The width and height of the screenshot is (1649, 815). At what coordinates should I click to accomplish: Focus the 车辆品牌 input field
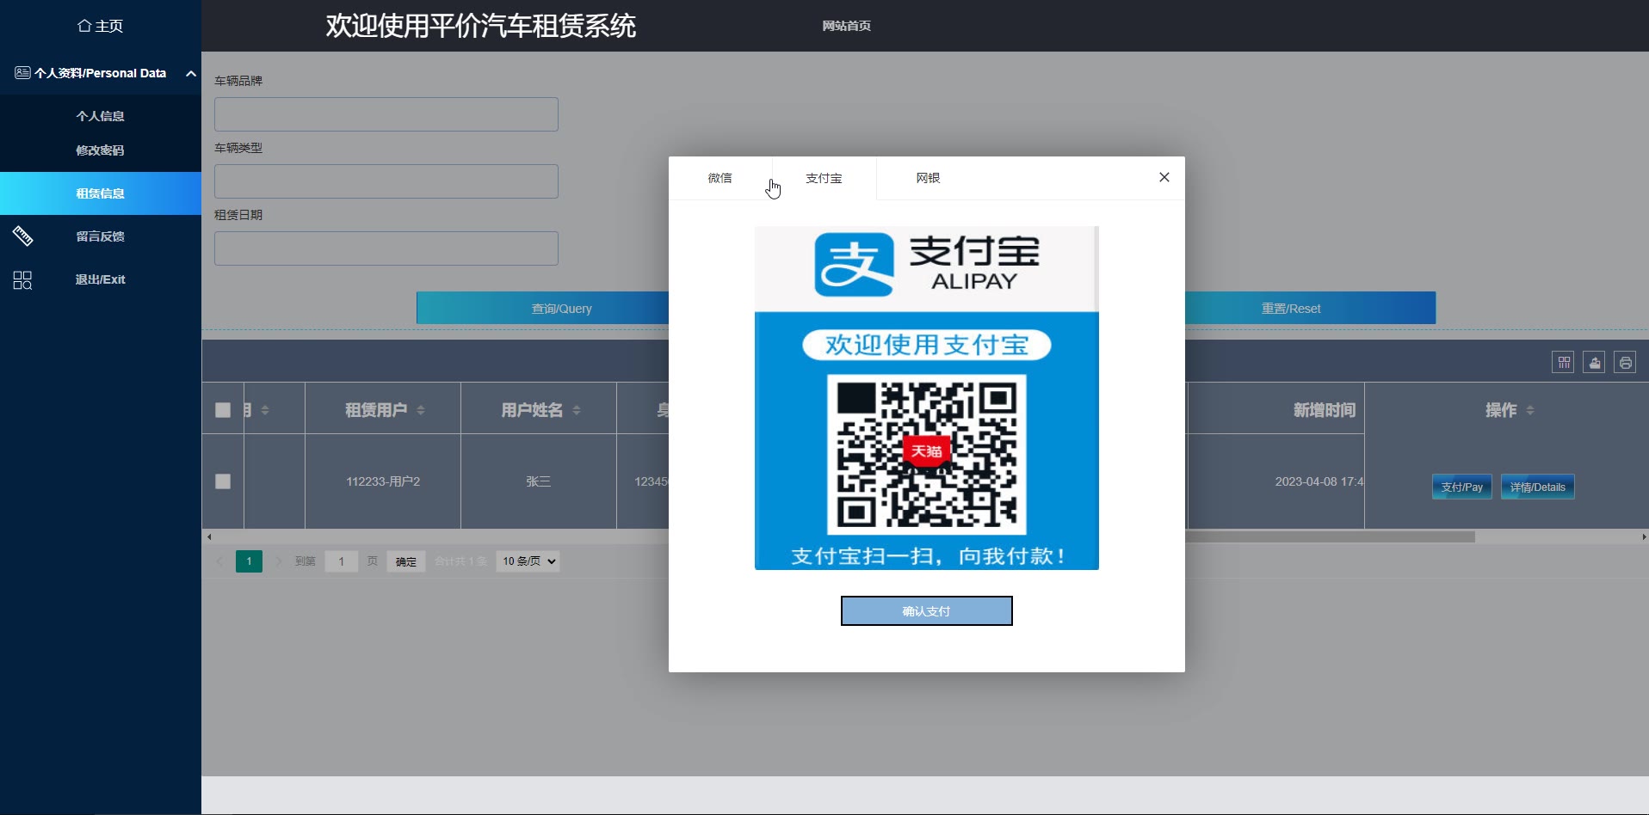[x=386, y=114]
